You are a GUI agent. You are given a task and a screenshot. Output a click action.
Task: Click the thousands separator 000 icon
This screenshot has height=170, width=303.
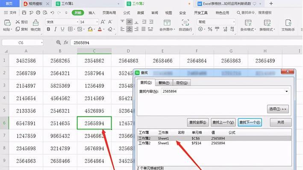(x=217, y=29)
